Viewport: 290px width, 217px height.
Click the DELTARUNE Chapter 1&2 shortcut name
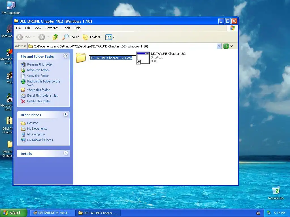pos(168,54)
